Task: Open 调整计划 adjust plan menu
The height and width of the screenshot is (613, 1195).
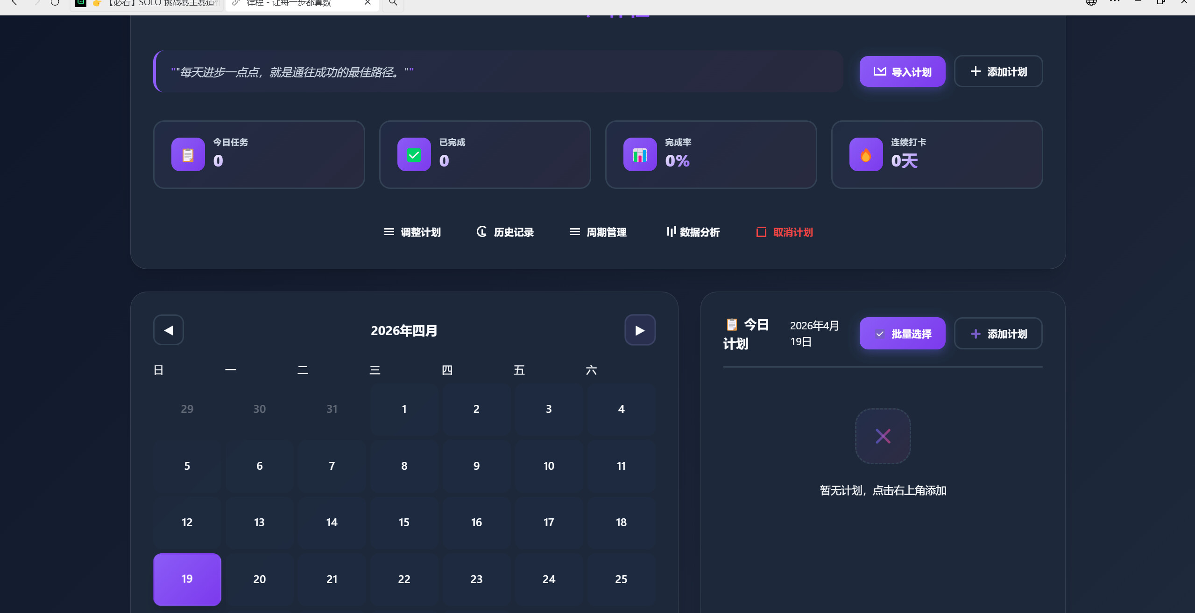Action: coord(412,232)
